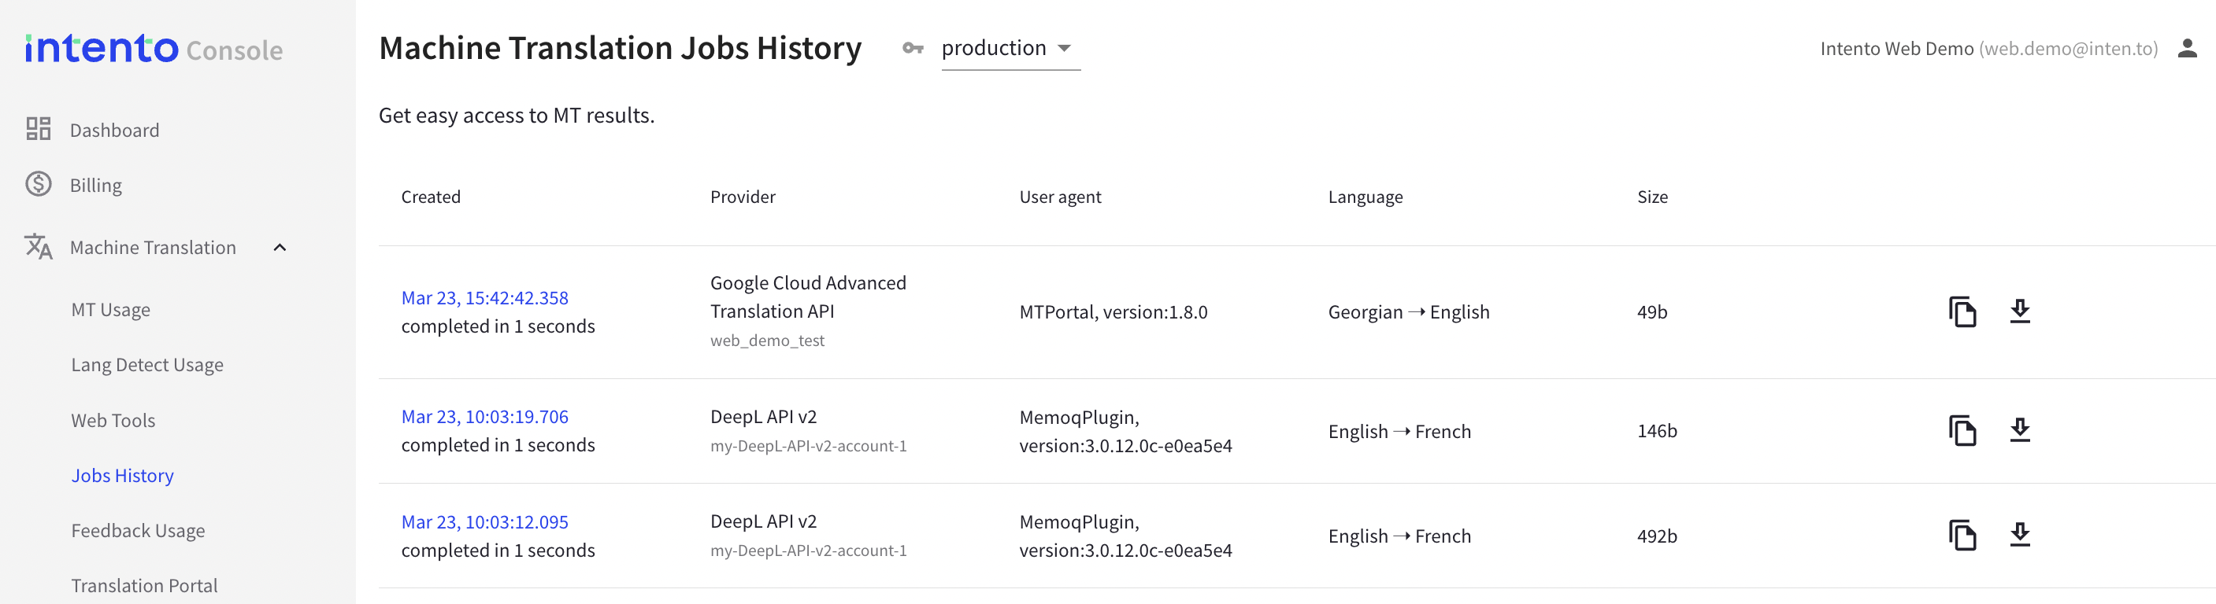2216x604 pixels.
Task: Open job Mar 23, 10:03:19.706
Action: pyautogui.click(x=484, y=417)
